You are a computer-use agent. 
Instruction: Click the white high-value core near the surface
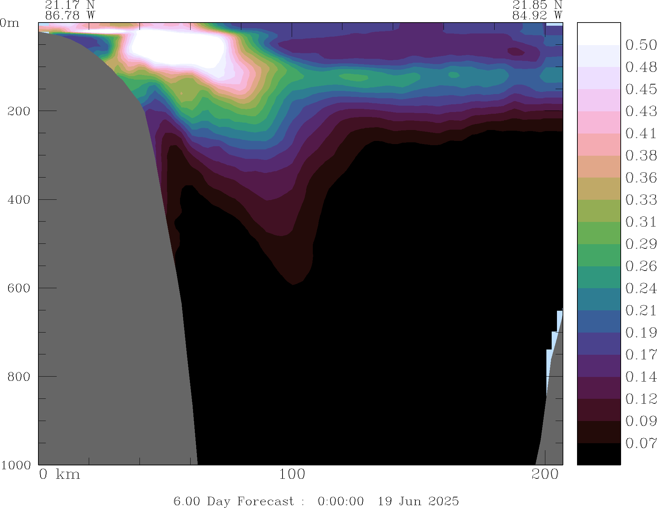pyautogui.click(x=176, y=48)
